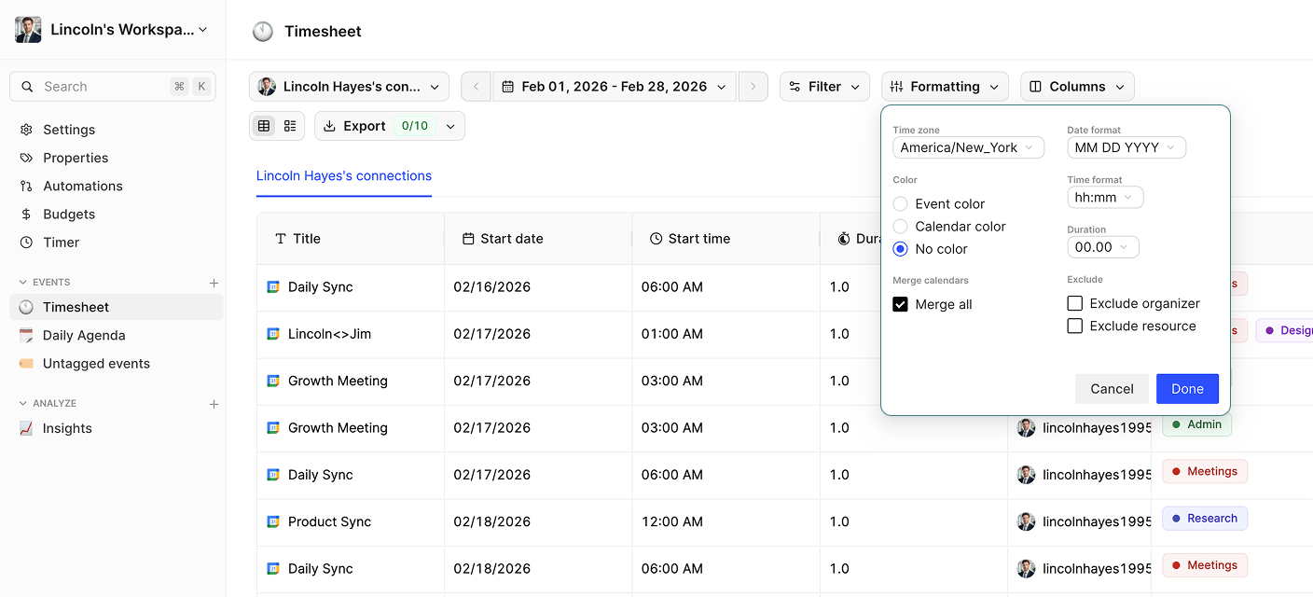Click the Research tag on Product Sync row
Viewport: 1313px width, 597px height.
pyautogui.click(x=1205, y=519)
